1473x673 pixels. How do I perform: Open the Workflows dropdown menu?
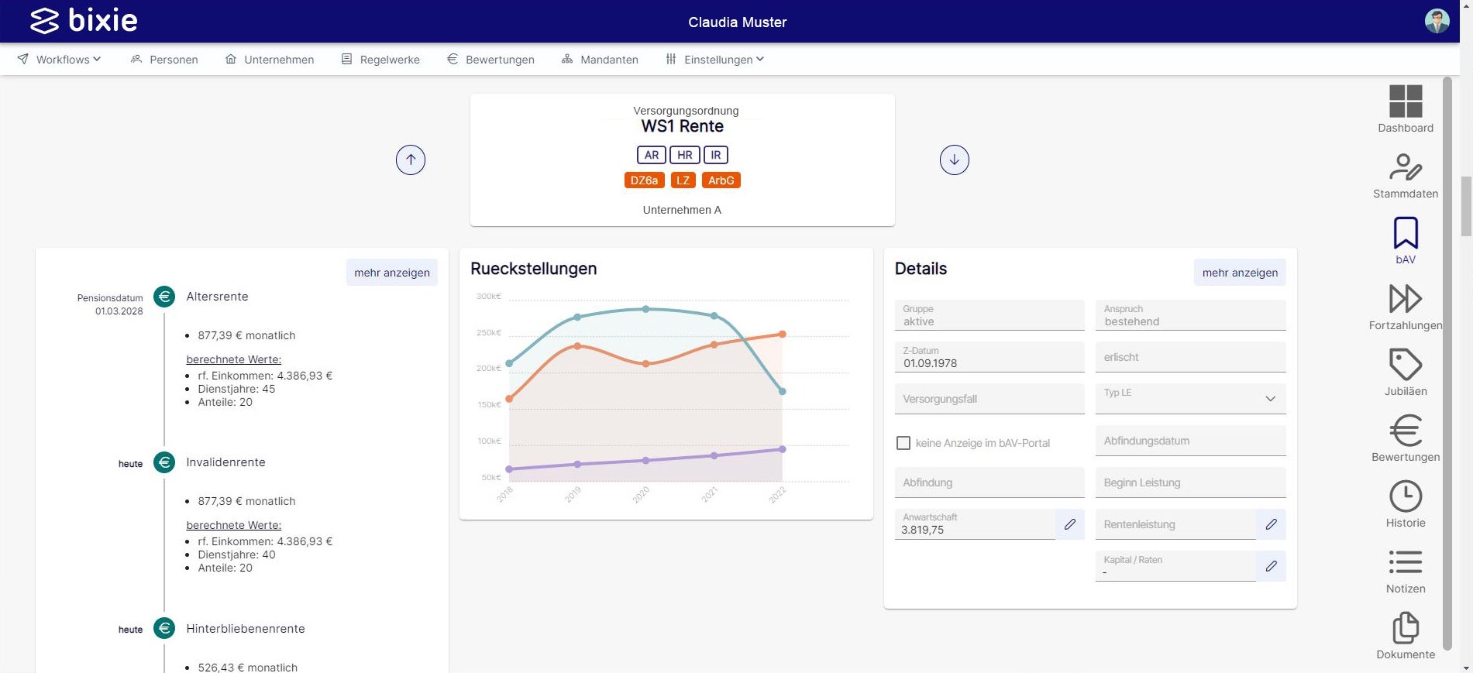pyautogui.click(x=60, y=60)
